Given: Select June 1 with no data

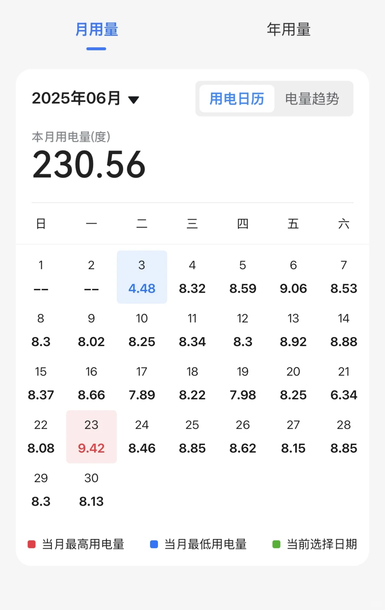Looking at the screenshot, I should [x=41, y=277].
